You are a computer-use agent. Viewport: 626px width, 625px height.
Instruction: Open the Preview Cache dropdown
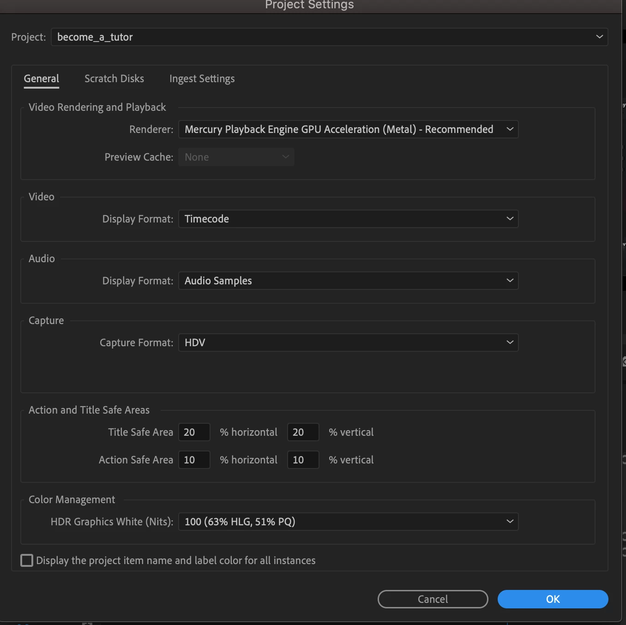point(236,157)
